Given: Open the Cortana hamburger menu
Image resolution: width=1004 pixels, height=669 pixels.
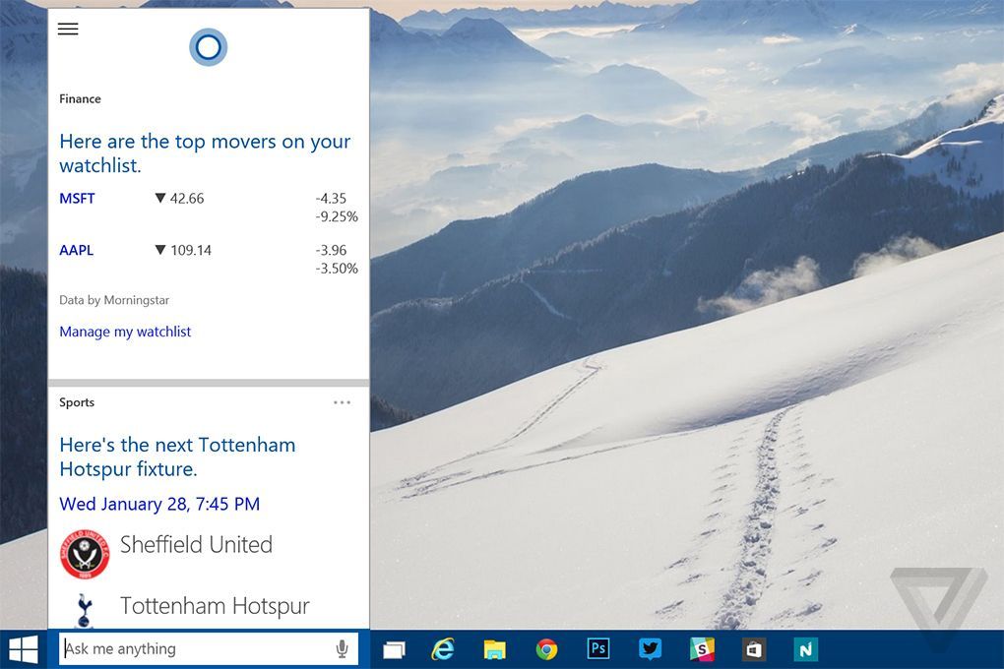Looking at the screenshot, I should [68, 29].
